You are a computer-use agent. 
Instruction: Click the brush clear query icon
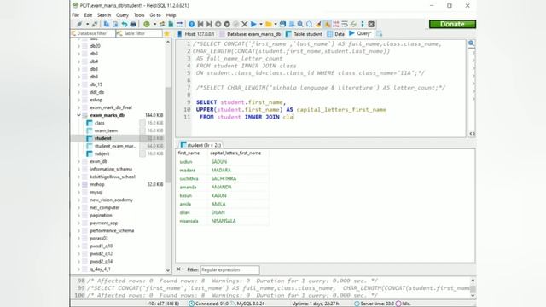coord(318,24)
